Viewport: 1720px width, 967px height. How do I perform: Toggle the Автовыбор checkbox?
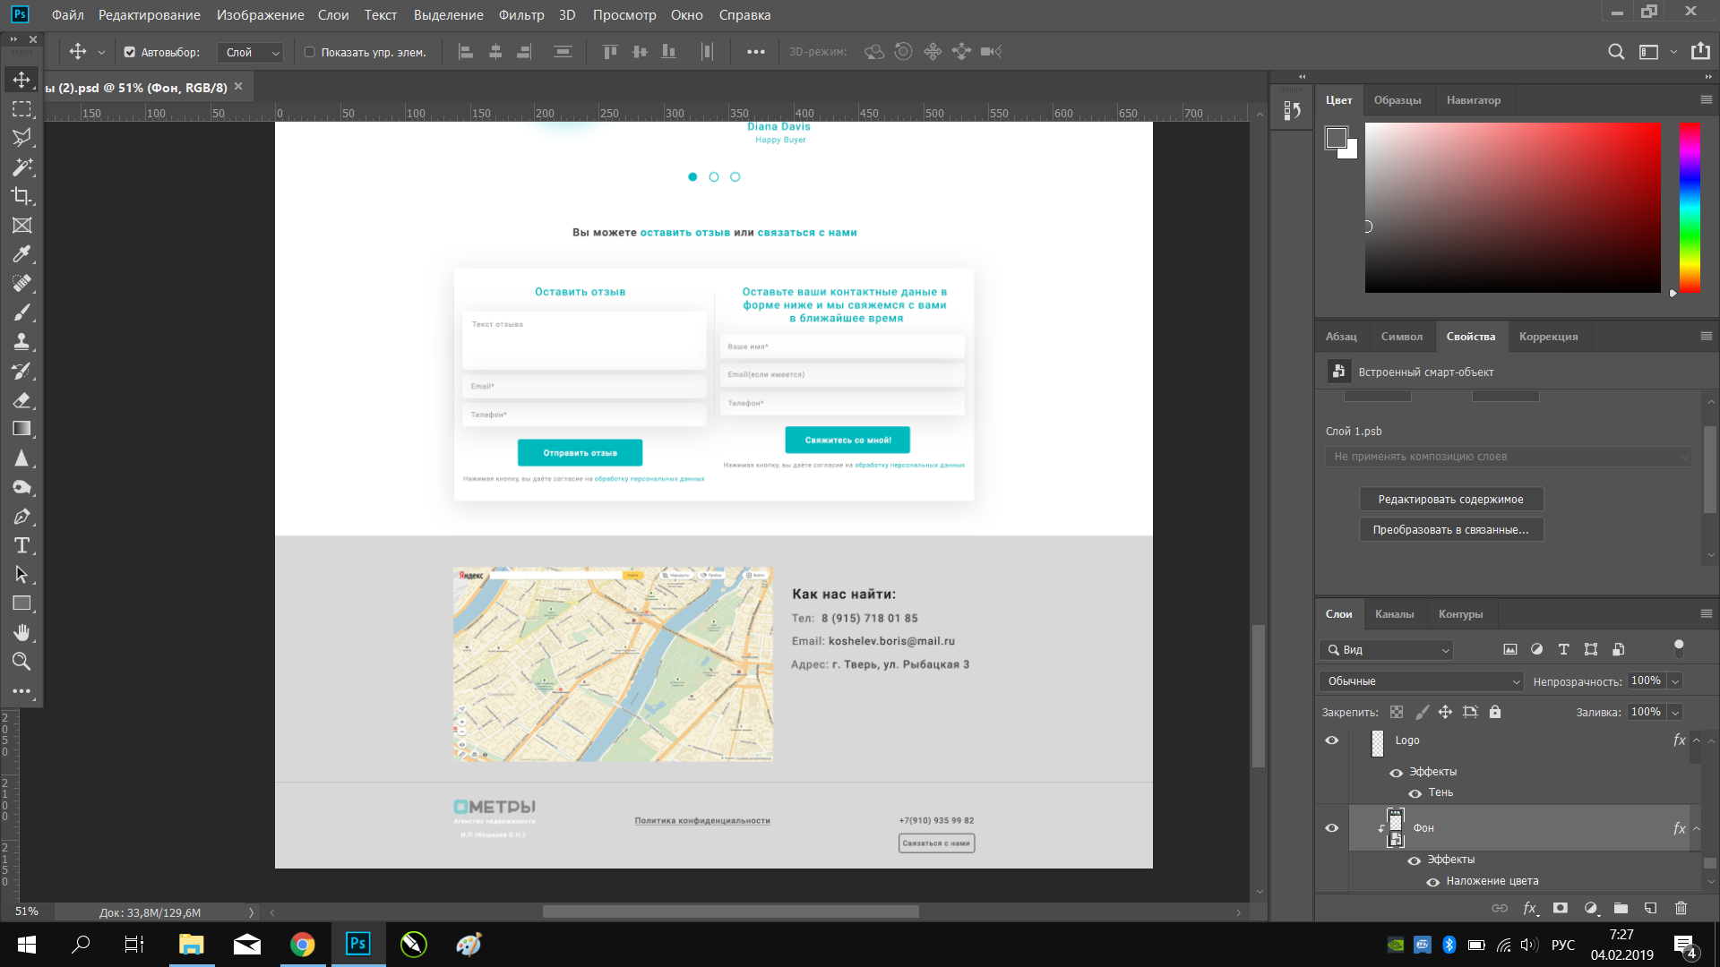coord(130,52)
